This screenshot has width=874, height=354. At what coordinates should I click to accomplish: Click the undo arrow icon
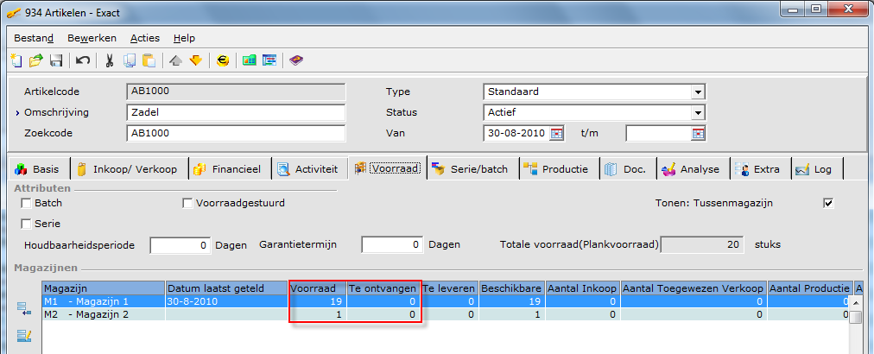pos(83,60)
